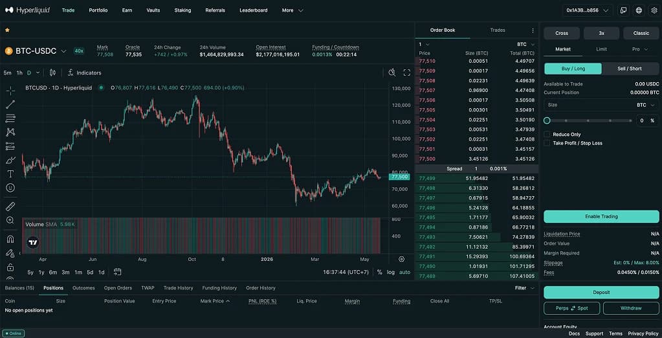
Task: Toggle log scale on chart
Action: [x=391, y=272]
